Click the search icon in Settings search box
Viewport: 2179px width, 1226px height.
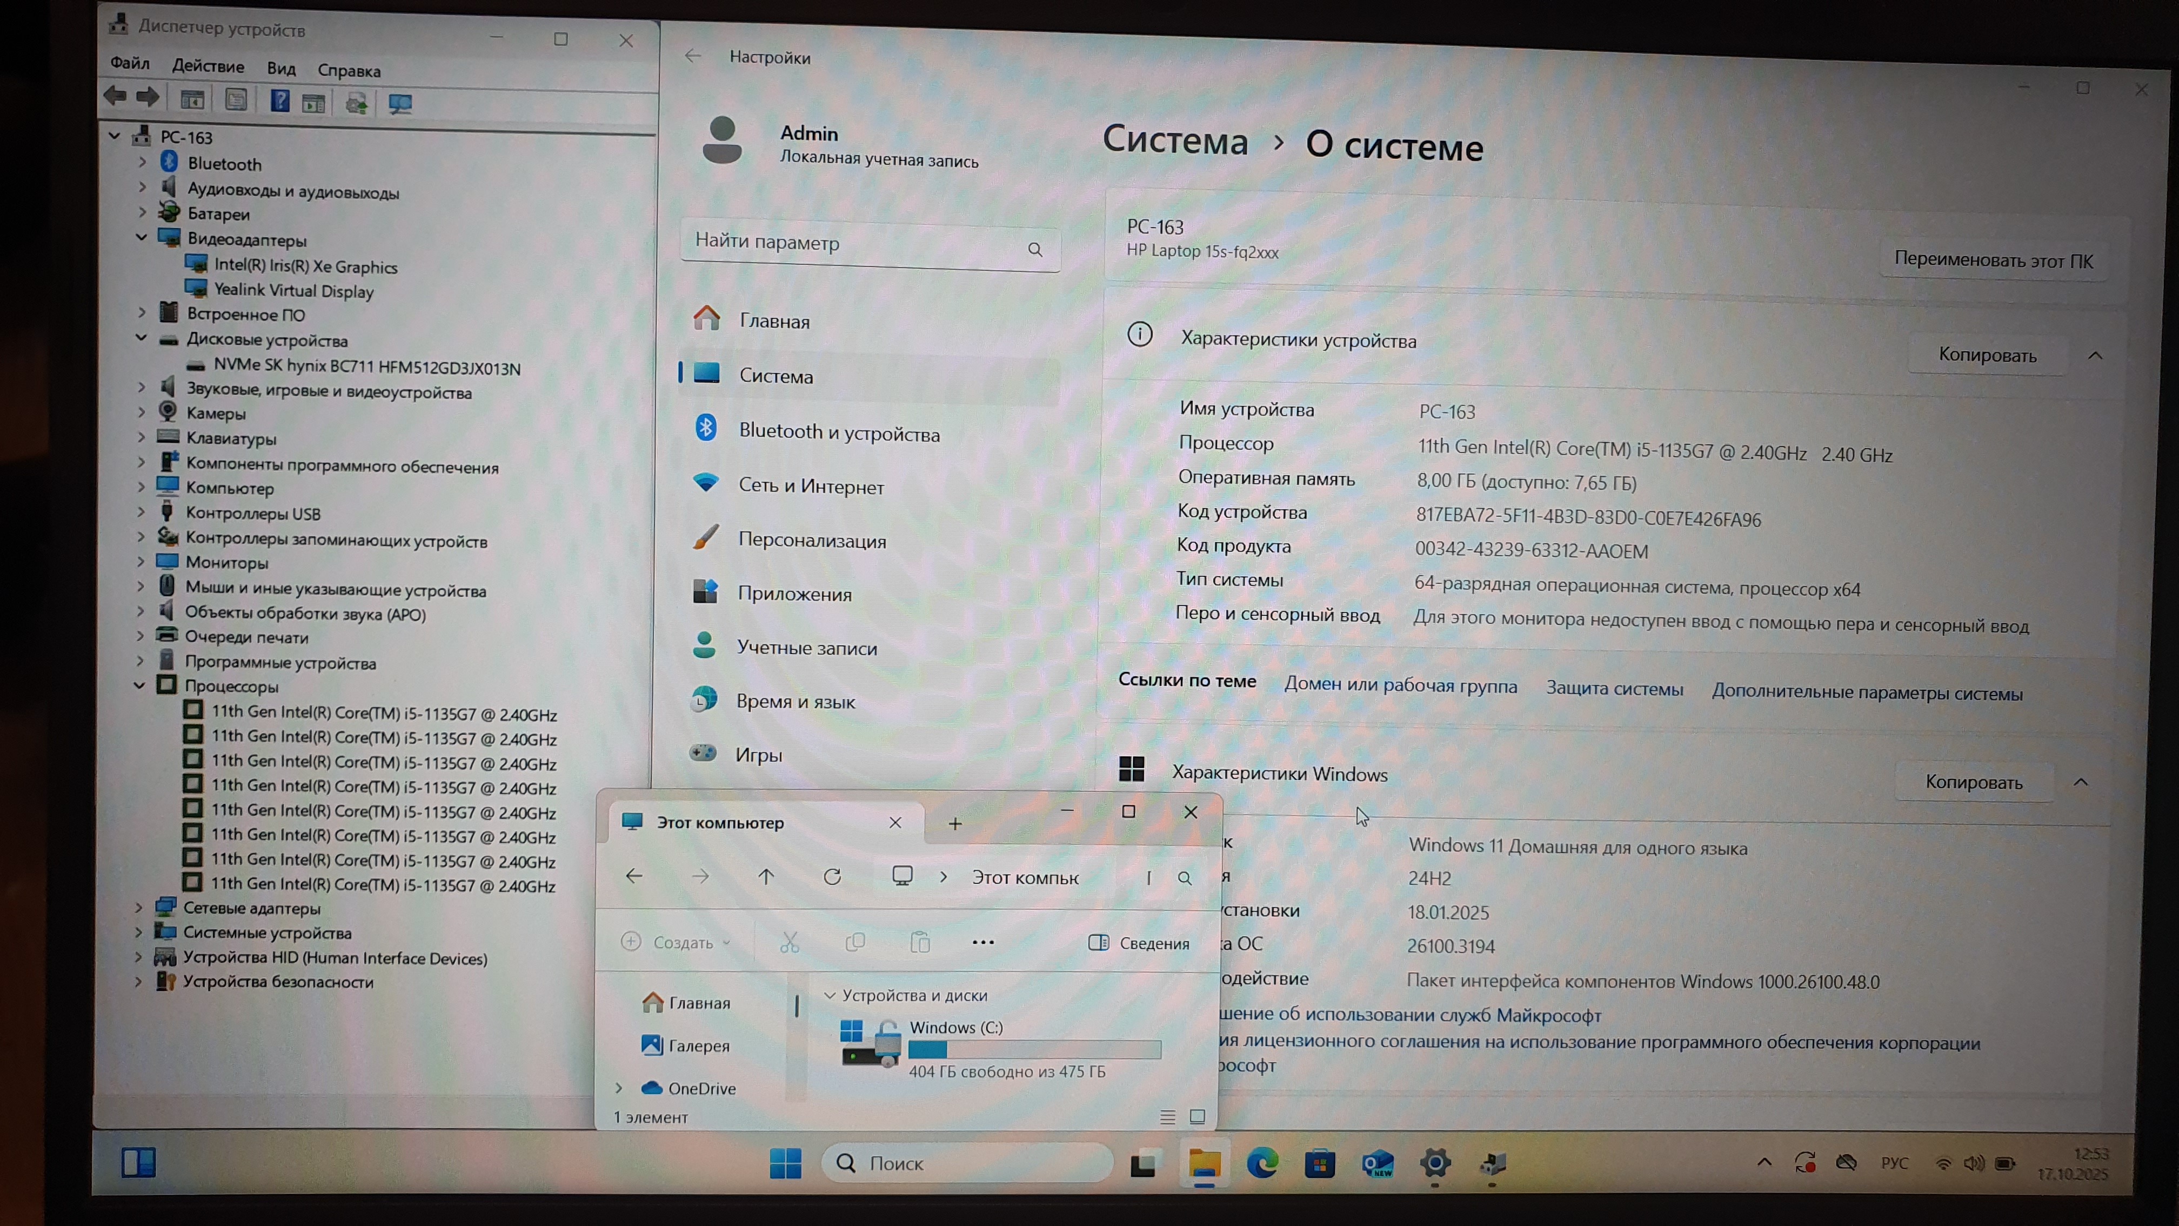pos(1034,250)
